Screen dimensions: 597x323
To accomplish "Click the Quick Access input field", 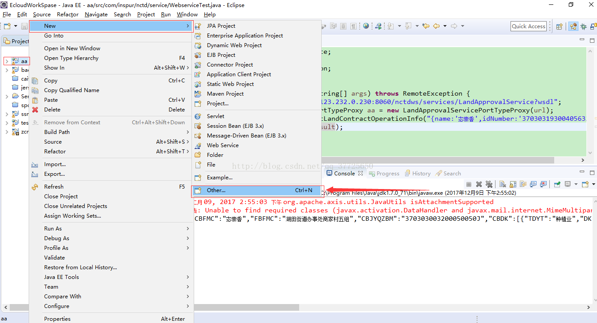I will tap(529, 26).
